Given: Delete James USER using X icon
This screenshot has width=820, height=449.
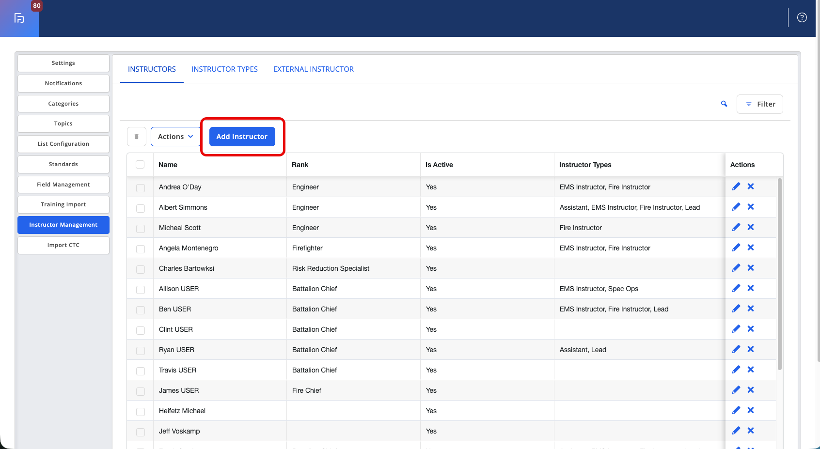Looking at the screenshot, I should coord(751,390).
